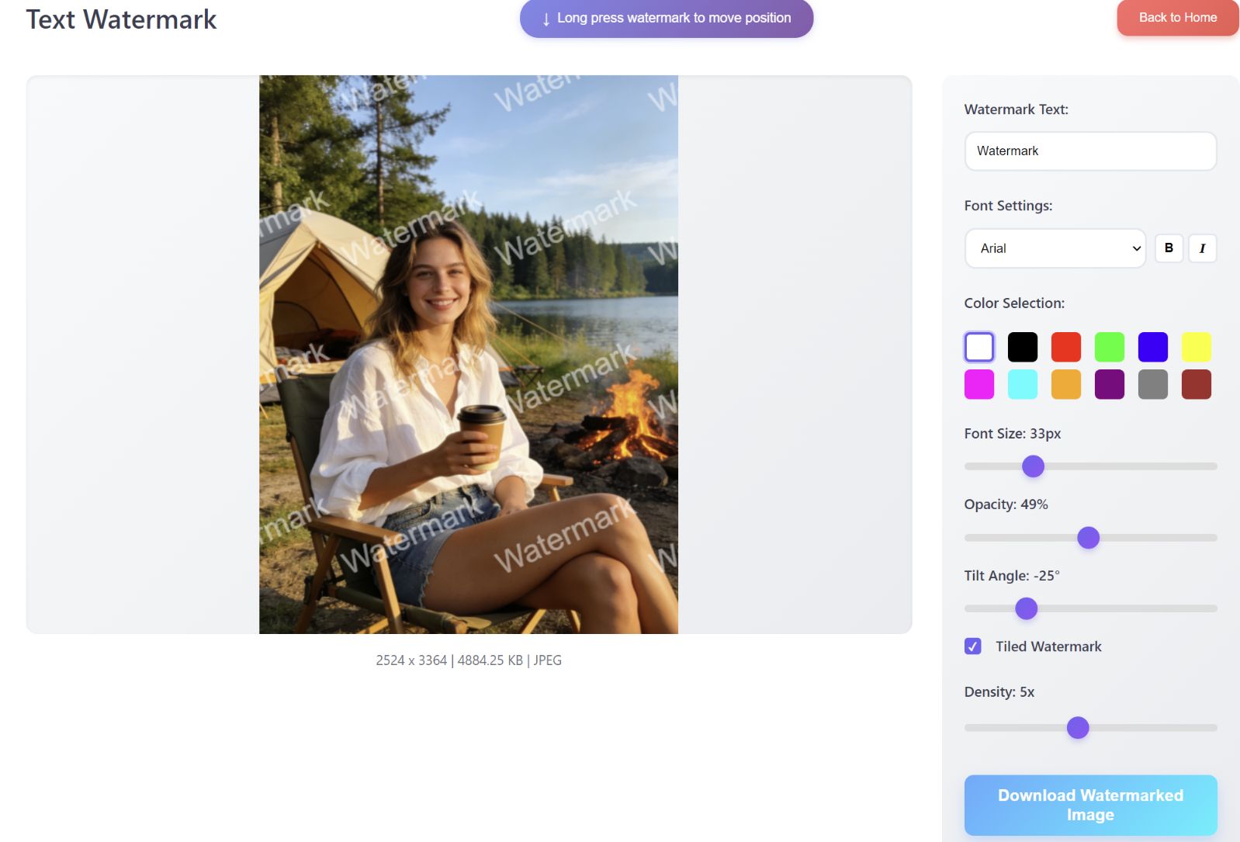Toggle italic font style

pos(1202,248)
